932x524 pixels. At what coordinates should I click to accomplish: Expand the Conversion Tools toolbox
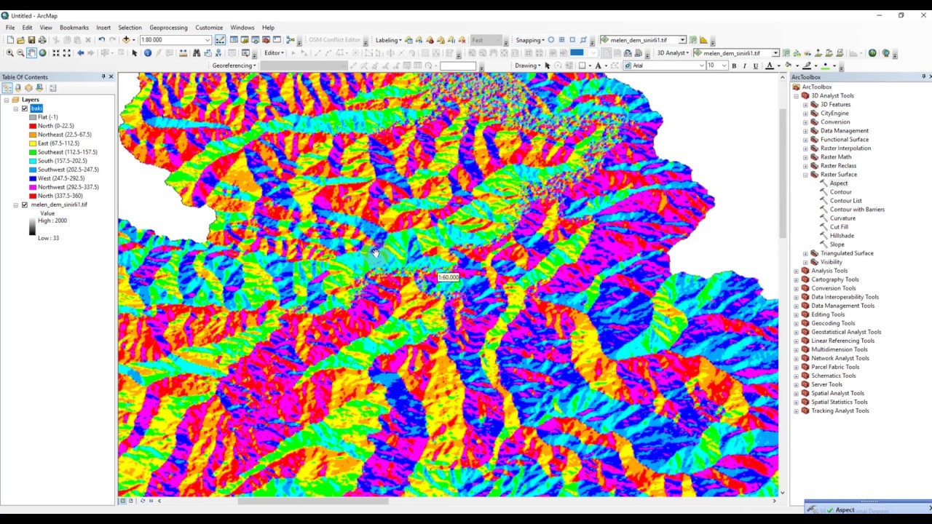pos(797,288)
